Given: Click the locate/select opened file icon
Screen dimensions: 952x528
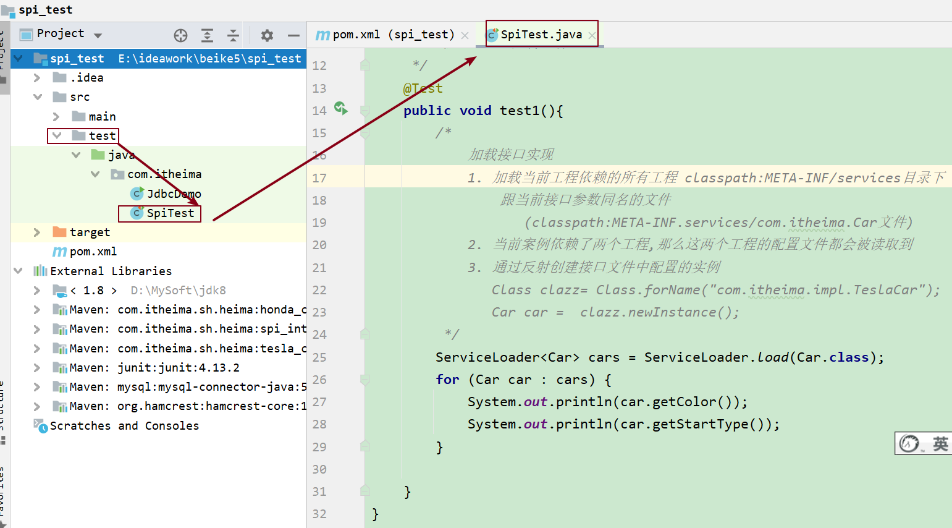Looking at the screenshot, I should [x=180, y=35].
